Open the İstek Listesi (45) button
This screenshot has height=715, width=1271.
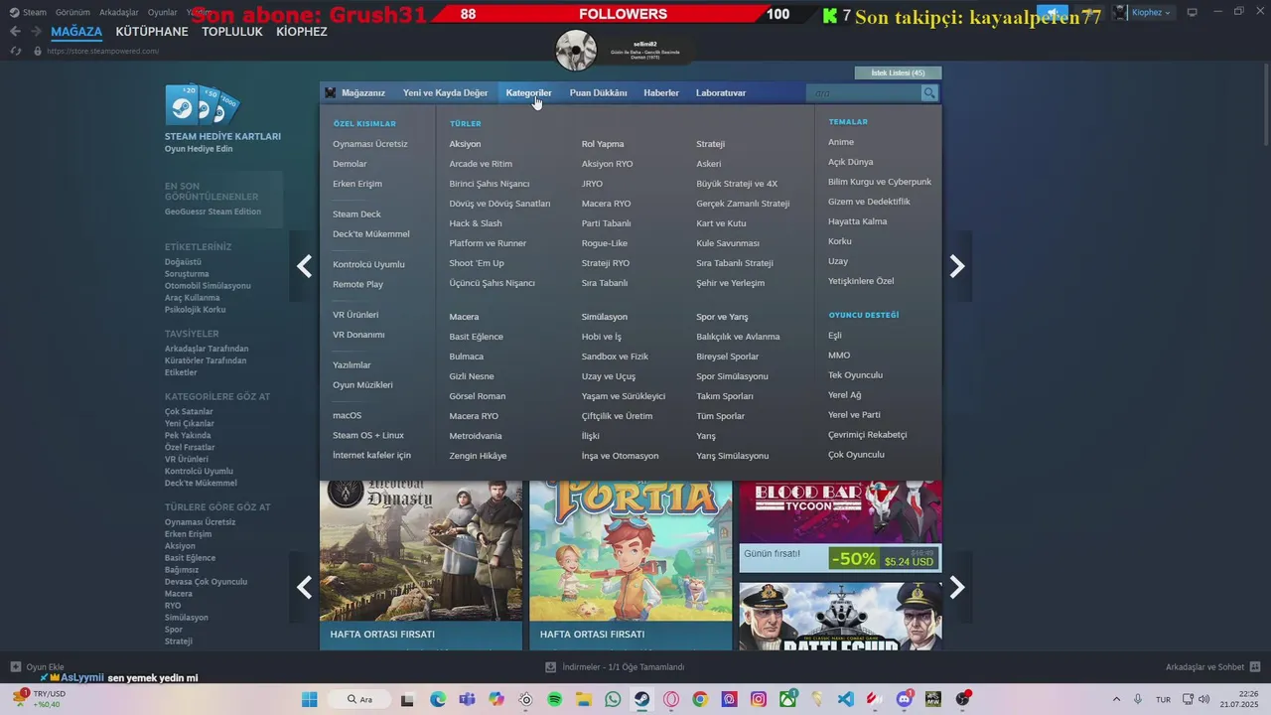[x=898, y=72]
